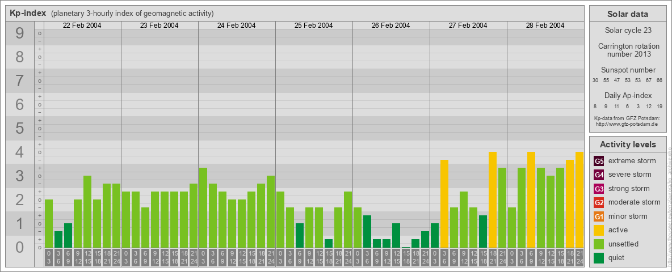Click the Kp scale number 9

click(x=20, y=33)
